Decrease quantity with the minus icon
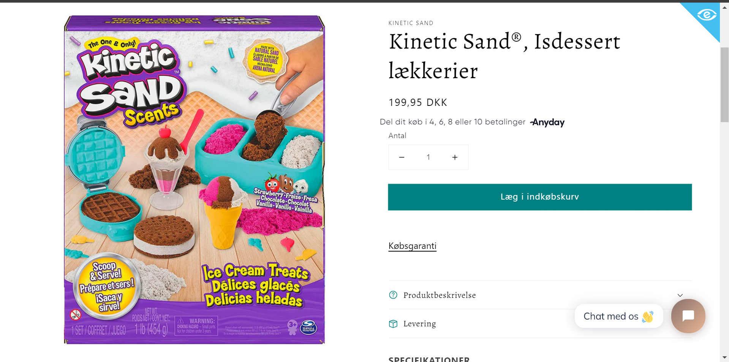 click(x=402, y=157)
